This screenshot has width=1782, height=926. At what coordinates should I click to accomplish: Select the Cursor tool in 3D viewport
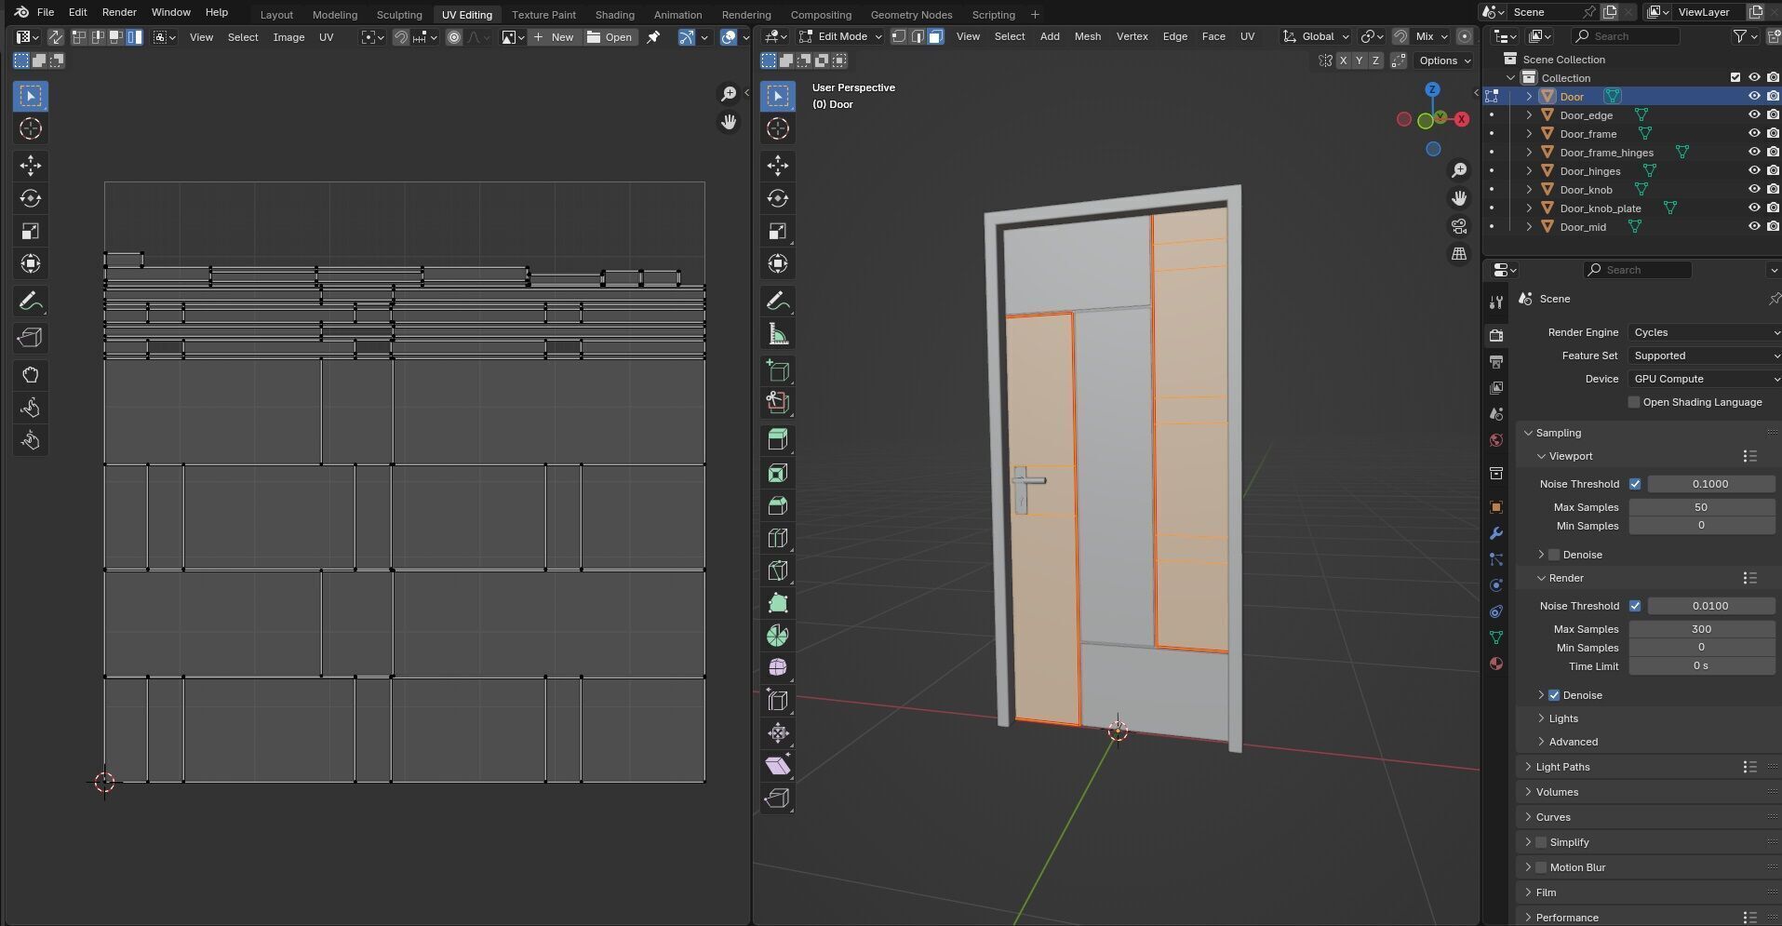coord(778,128)
